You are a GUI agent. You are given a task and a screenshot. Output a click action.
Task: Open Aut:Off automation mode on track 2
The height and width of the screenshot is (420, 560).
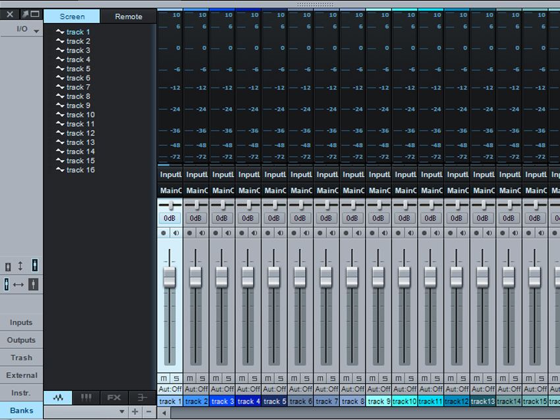196,389
